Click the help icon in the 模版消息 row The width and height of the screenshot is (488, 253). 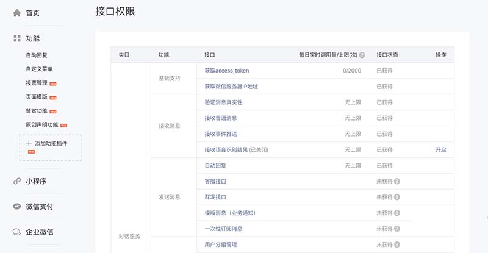click(397, 213)
